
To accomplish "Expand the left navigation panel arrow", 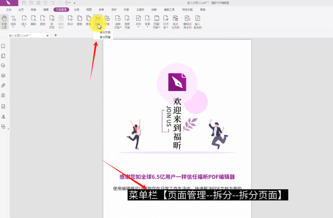I will pyautogui.click(x=8, y=129).
